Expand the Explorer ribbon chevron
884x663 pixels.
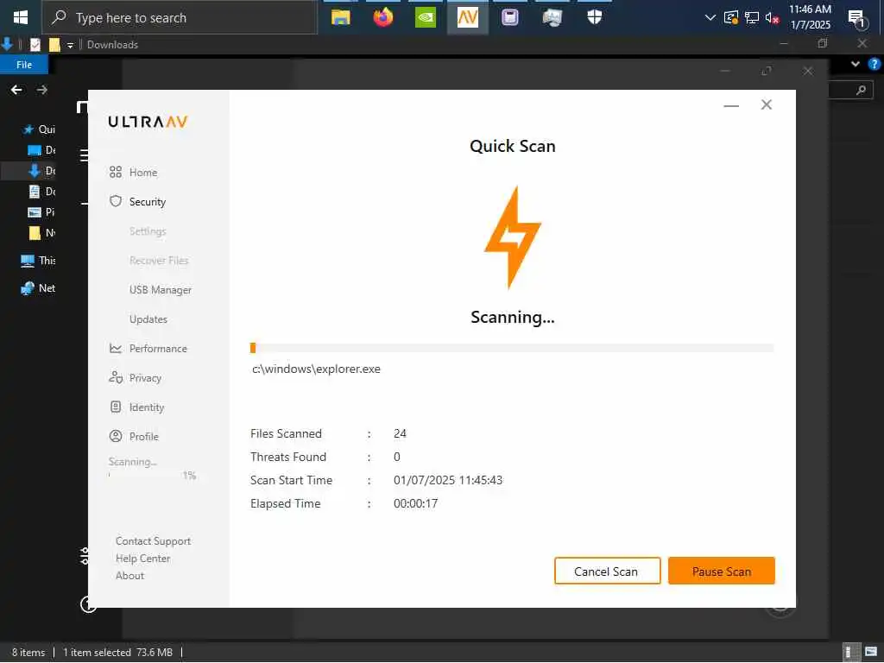(x=856, y=64)
